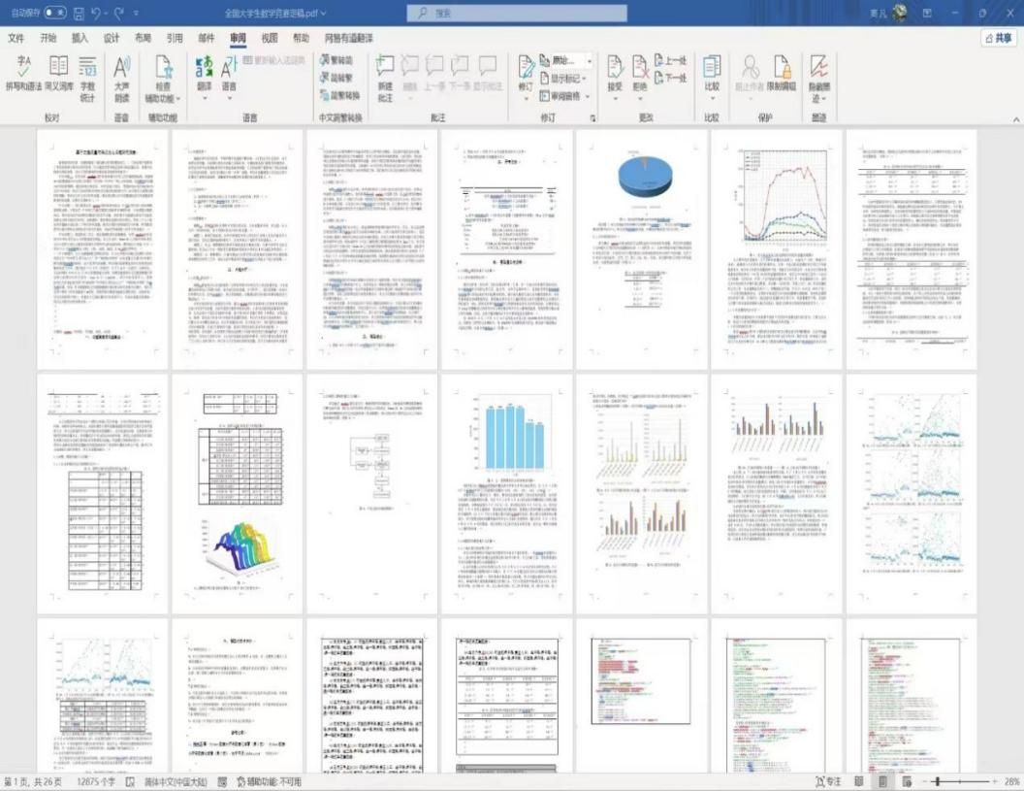
Task: Click the 共享 share button
Action: [999, 38]
